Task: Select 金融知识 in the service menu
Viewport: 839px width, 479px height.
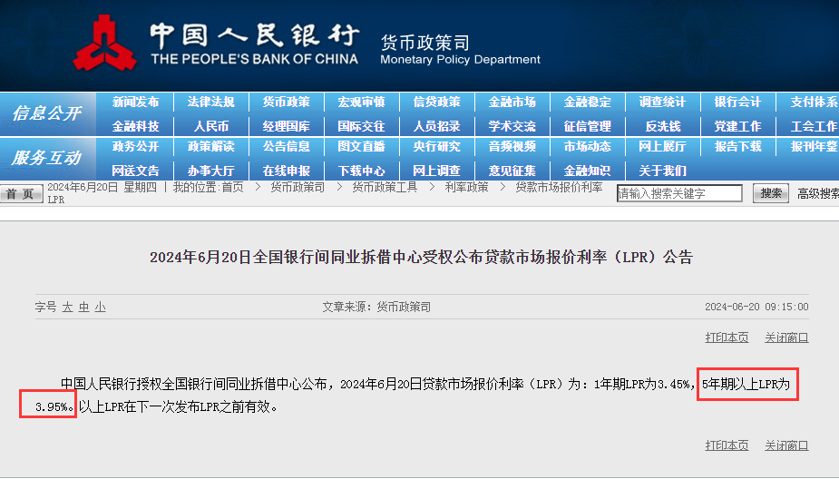Action: [x=588, y=171]
